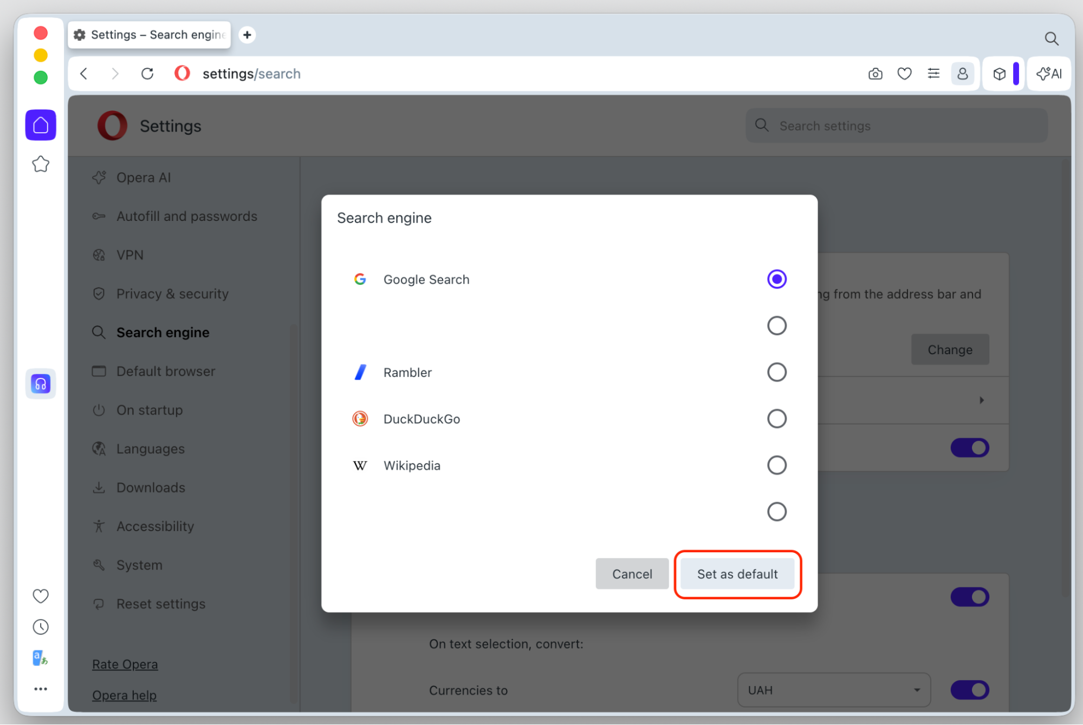This screenshot has height=725, width=1083.
Task: Click the Search settings field
Action: pyautogui.click(x=897, y=126)
